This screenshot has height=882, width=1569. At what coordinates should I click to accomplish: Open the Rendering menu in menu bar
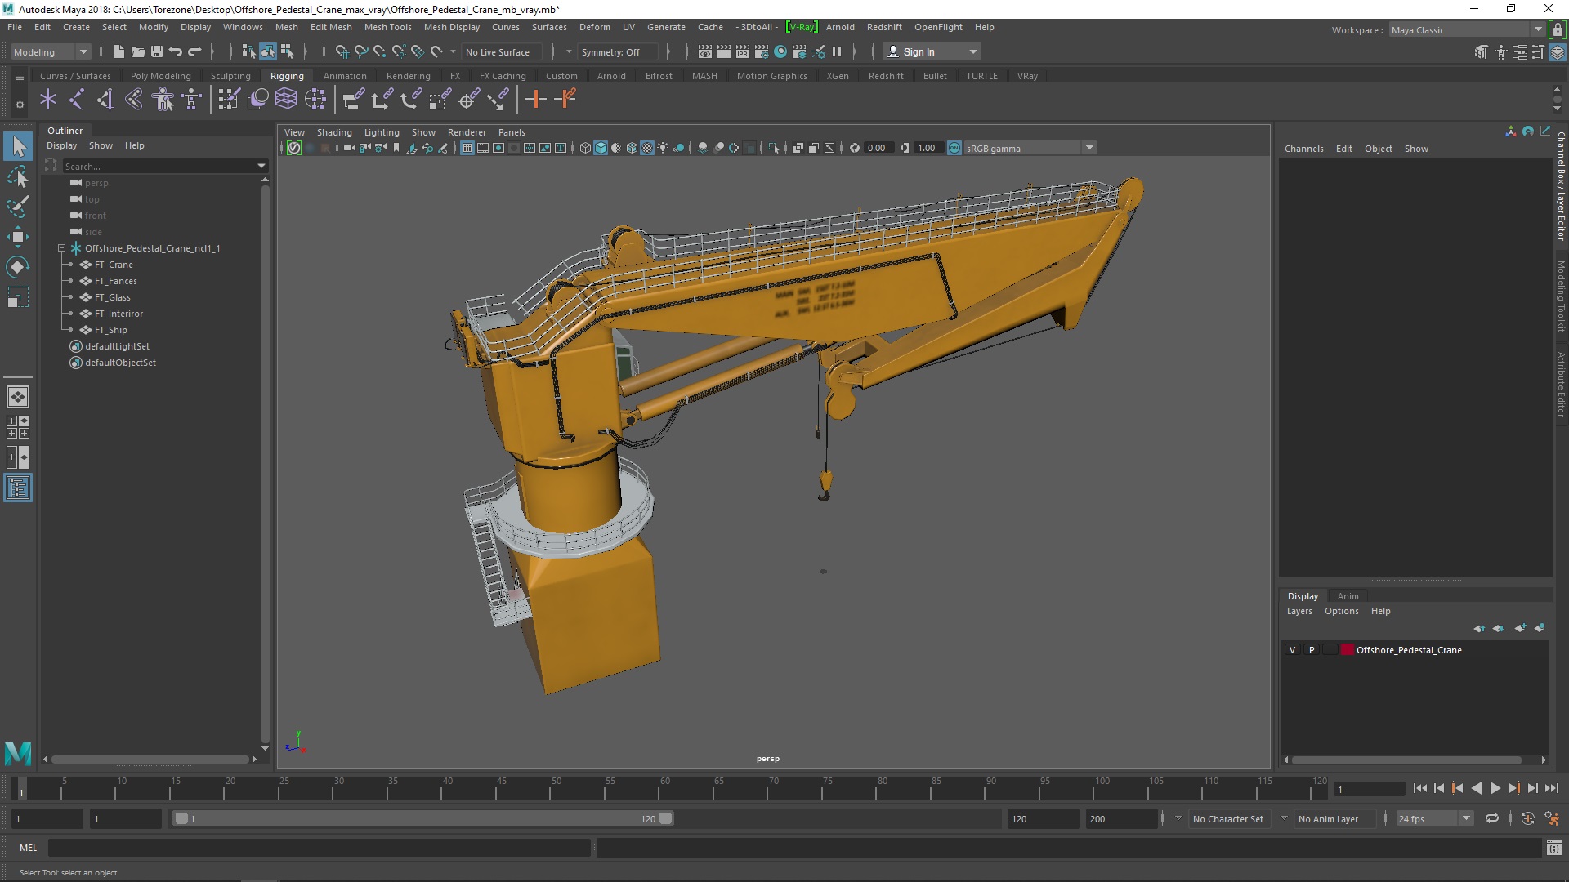[x=407, y=75]
